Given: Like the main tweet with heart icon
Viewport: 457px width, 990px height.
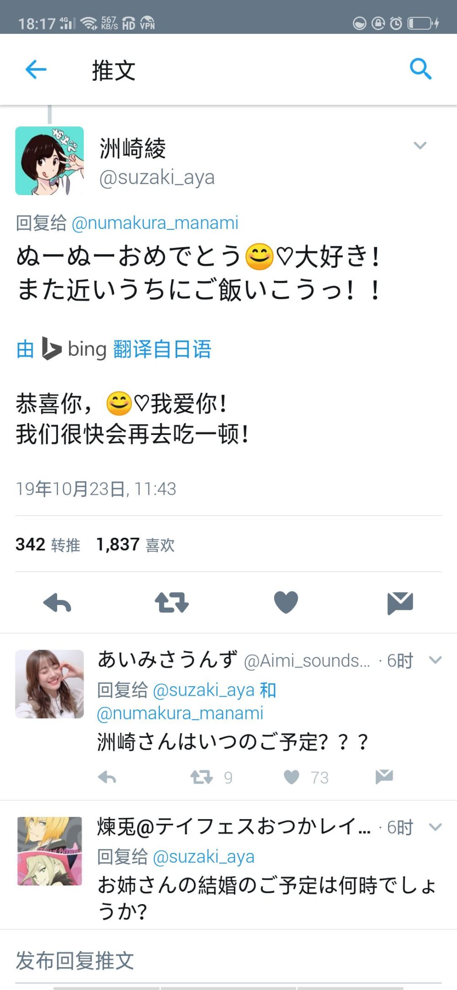Looking at the screenshot, I should (286, 602).
